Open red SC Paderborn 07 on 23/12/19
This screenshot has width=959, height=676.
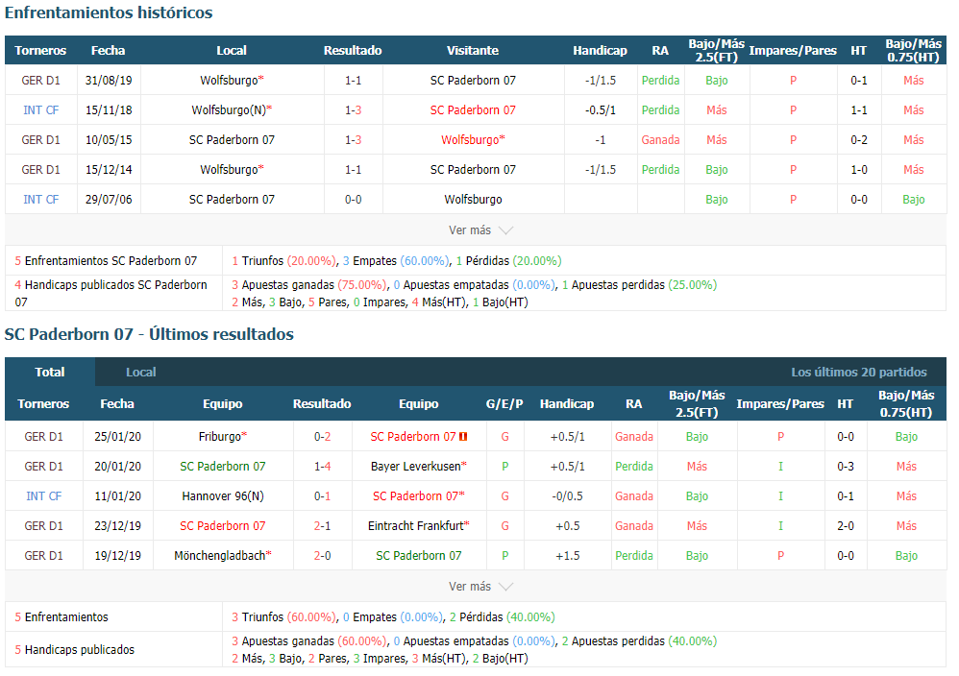[x=223, y=525]
